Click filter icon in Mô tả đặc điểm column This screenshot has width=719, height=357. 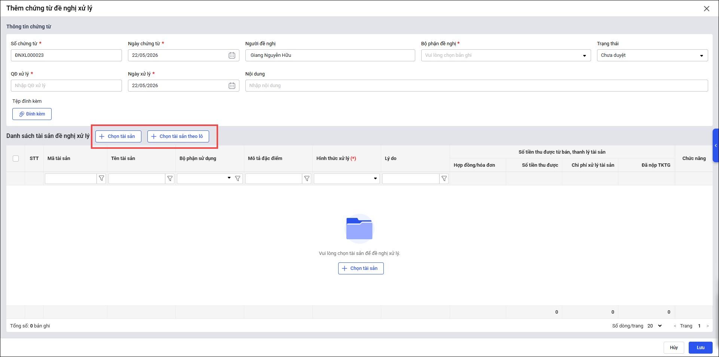pyautogui.click(x=307, y=179)
